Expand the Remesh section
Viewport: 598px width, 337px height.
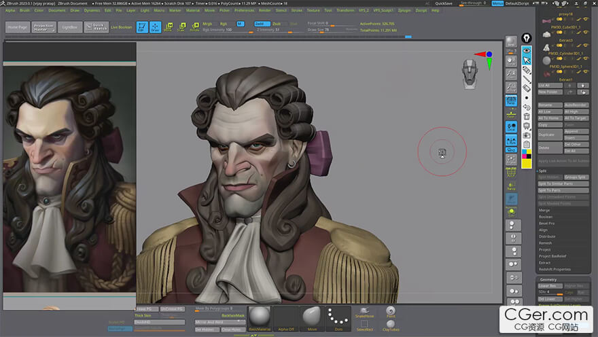tap(545, 243)
